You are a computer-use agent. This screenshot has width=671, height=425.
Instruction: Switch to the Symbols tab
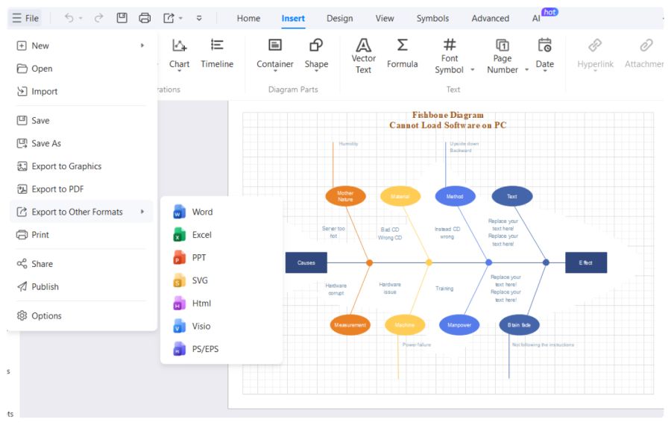tap(432, 19)
